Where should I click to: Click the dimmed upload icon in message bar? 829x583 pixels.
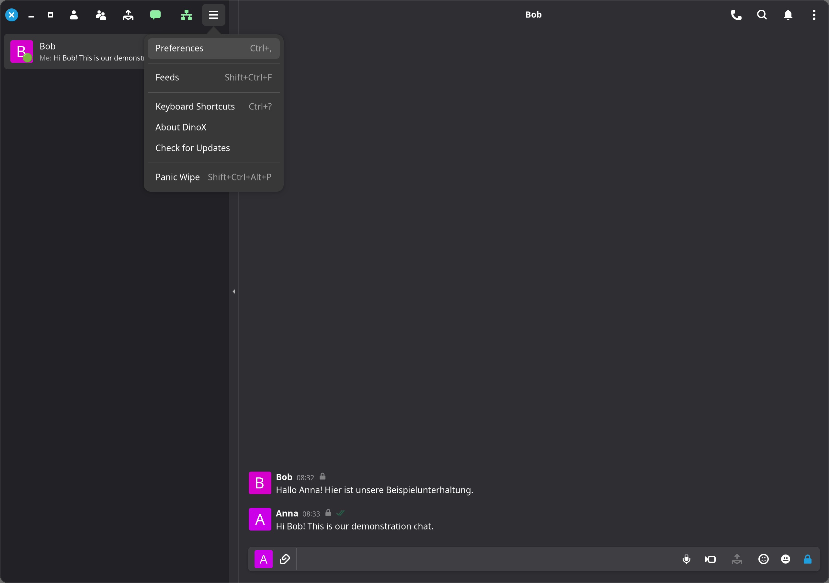737,559
